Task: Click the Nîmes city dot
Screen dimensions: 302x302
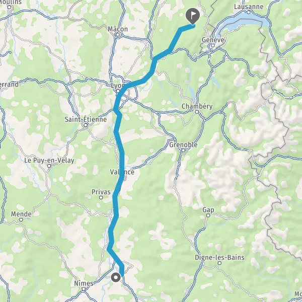Action: click(x=84, y=289)
